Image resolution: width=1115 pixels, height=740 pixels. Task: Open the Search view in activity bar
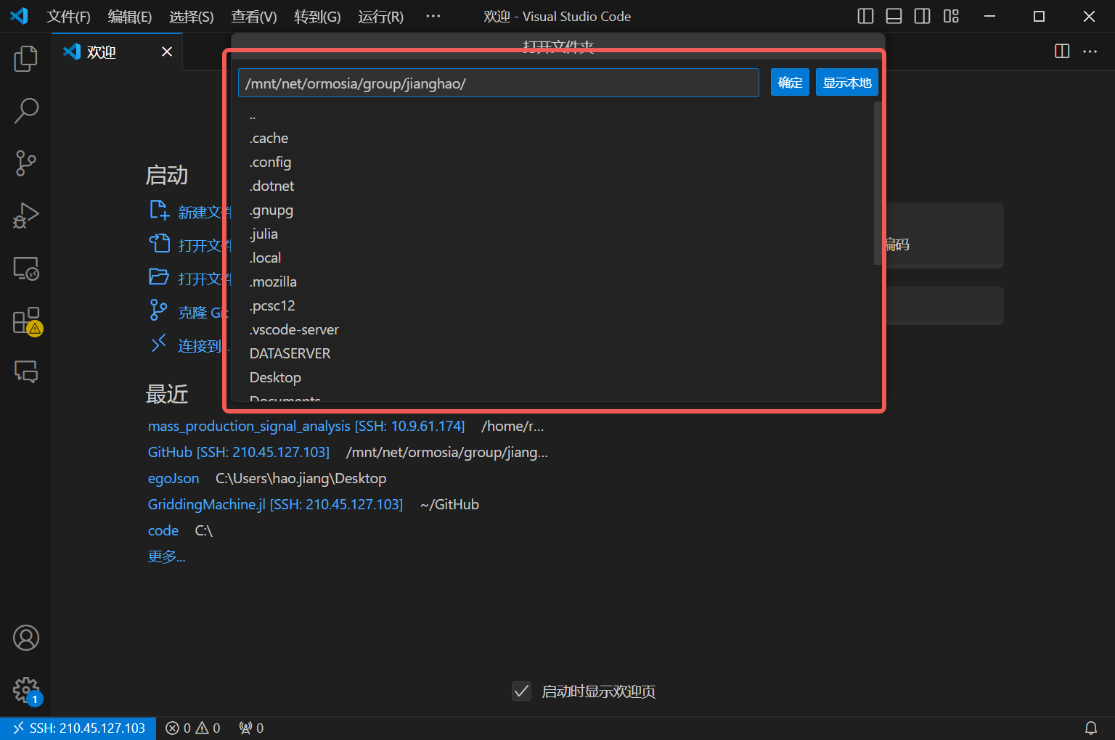[26, 111]
